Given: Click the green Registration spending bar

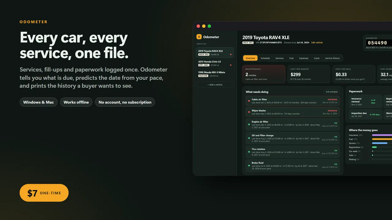Looking at the screenshot, I should 374,147.
